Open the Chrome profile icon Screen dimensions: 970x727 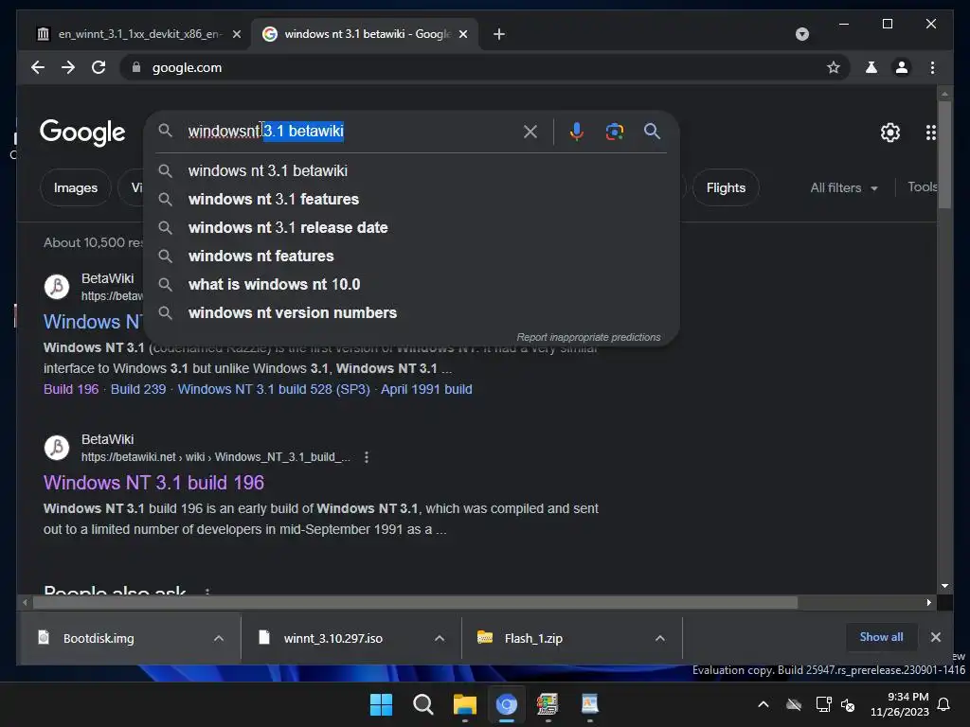[902, 67]
